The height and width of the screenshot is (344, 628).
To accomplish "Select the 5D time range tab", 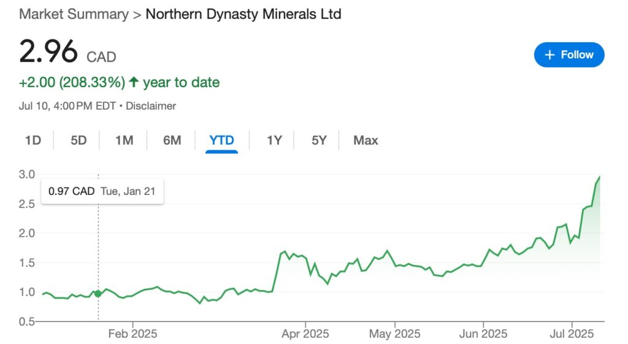I will pyautogui.click(x=78, y=140).
